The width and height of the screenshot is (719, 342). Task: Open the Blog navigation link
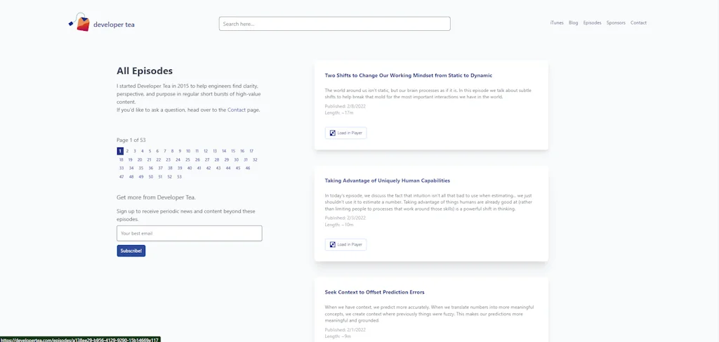coord(574,23)
